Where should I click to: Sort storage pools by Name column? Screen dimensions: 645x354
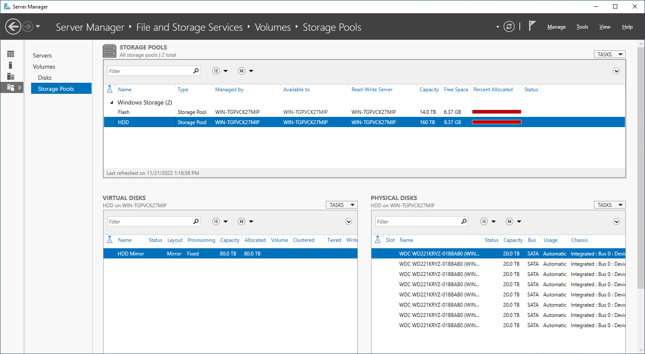[x=125, y=90]
